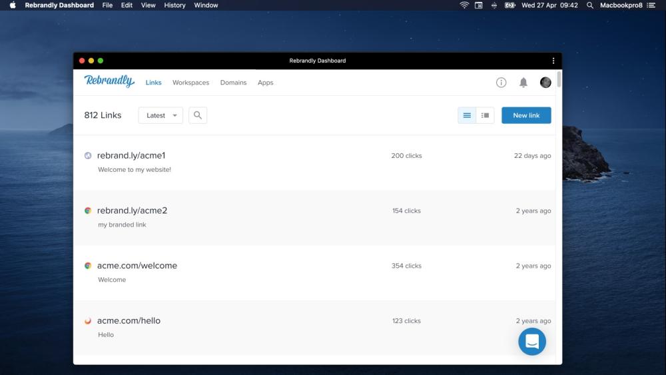Click the vertical scrollbar of the window
666x375 pixels.
pyautogui.click(x=559, y=80)
